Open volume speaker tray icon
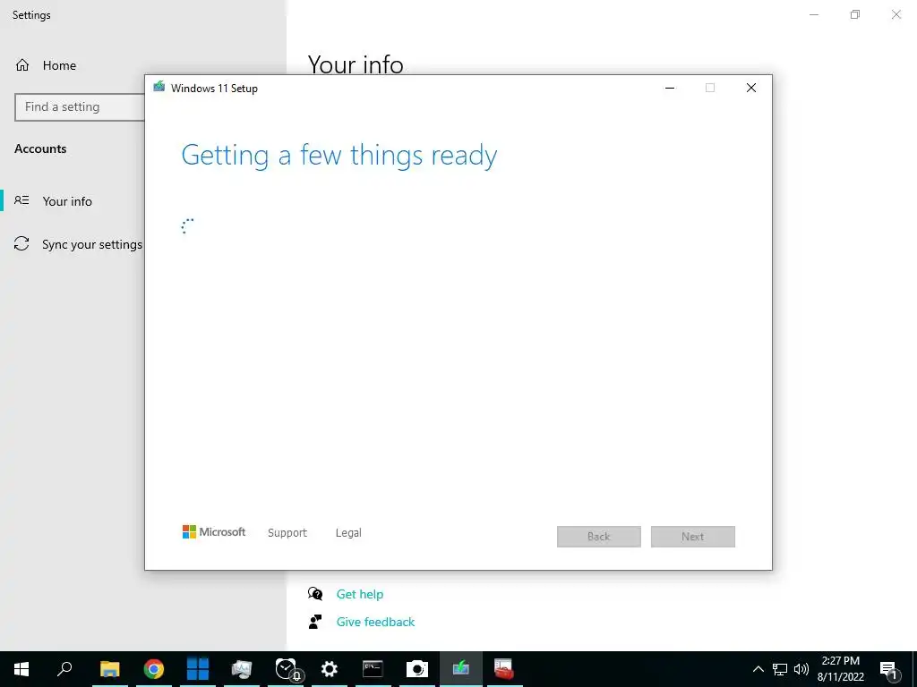Image resolution: width=917 pixels, height=687 pixels. (801, 669)
